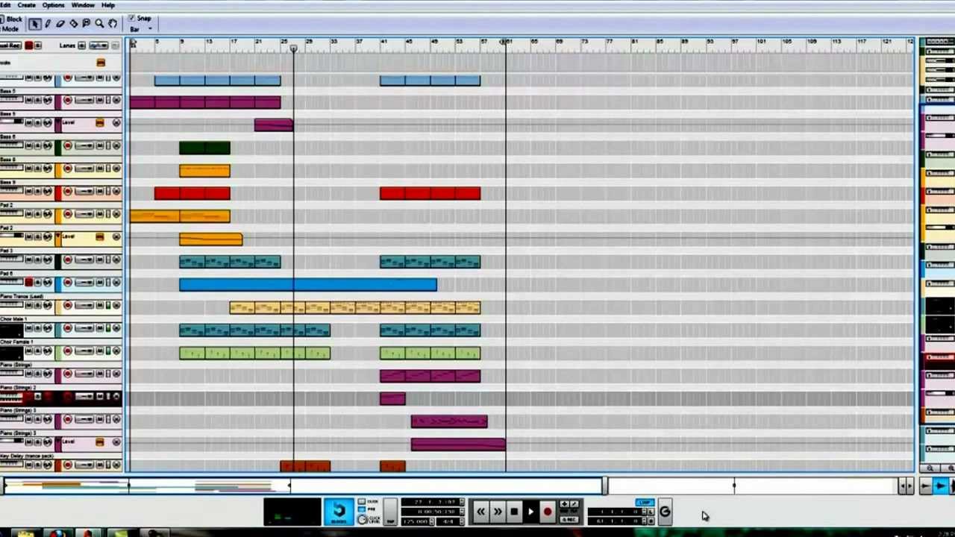Select the Mute tool
This screenshot has width=955, height=537.
(x=86, y=24)
